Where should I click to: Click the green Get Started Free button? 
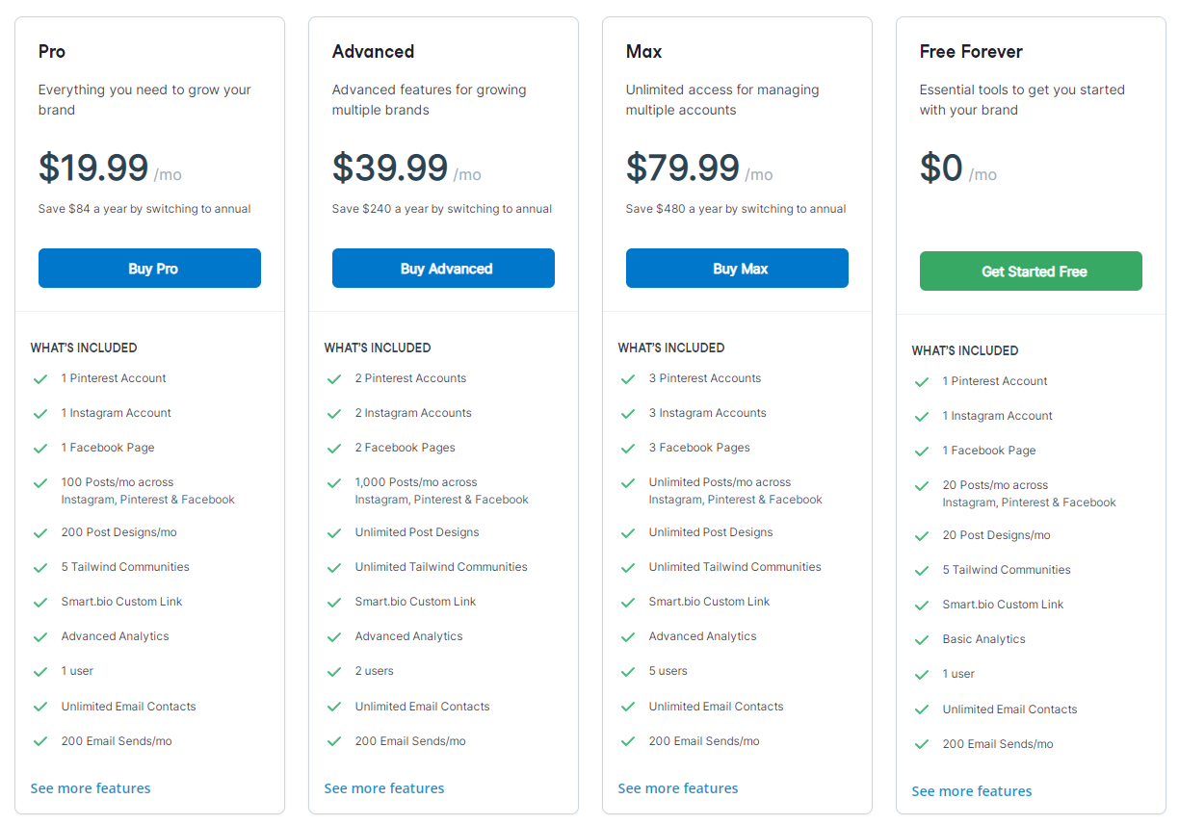click(1031, 271)
